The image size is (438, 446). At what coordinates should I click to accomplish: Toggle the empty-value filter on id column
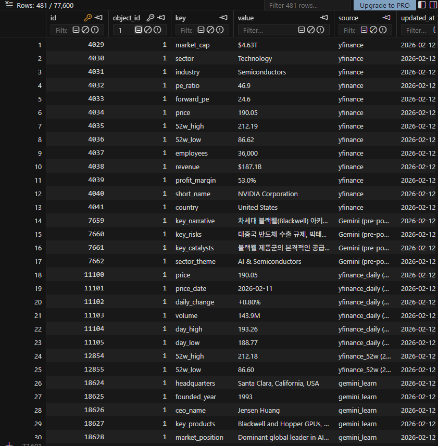[x=85, y=30]
